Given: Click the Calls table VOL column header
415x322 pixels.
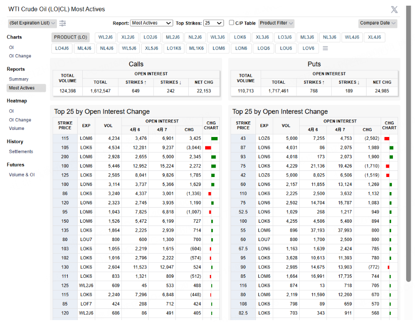Looking at the screenshot, I should click(x=108, y=126).
